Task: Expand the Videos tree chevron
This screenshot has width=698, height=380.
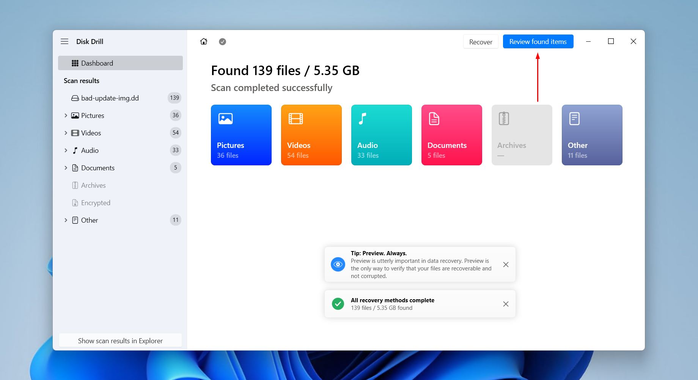Action: click(x=66, y=133)
